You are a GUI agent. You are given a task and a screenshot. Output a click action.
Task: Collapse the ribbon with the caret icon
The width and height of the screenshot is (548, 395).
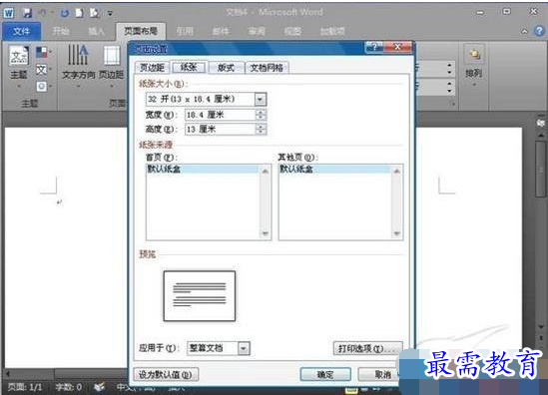click(x=525, y=32)
